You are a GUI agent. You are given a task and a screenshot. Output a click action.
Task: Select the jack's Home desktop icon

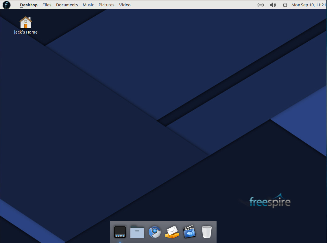[26, 25]
